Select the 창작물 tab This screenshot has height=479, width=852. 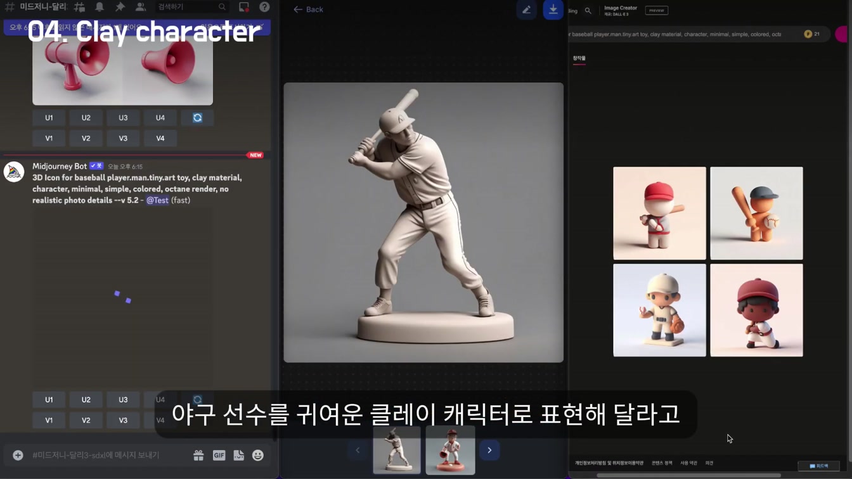coord(579,59)
